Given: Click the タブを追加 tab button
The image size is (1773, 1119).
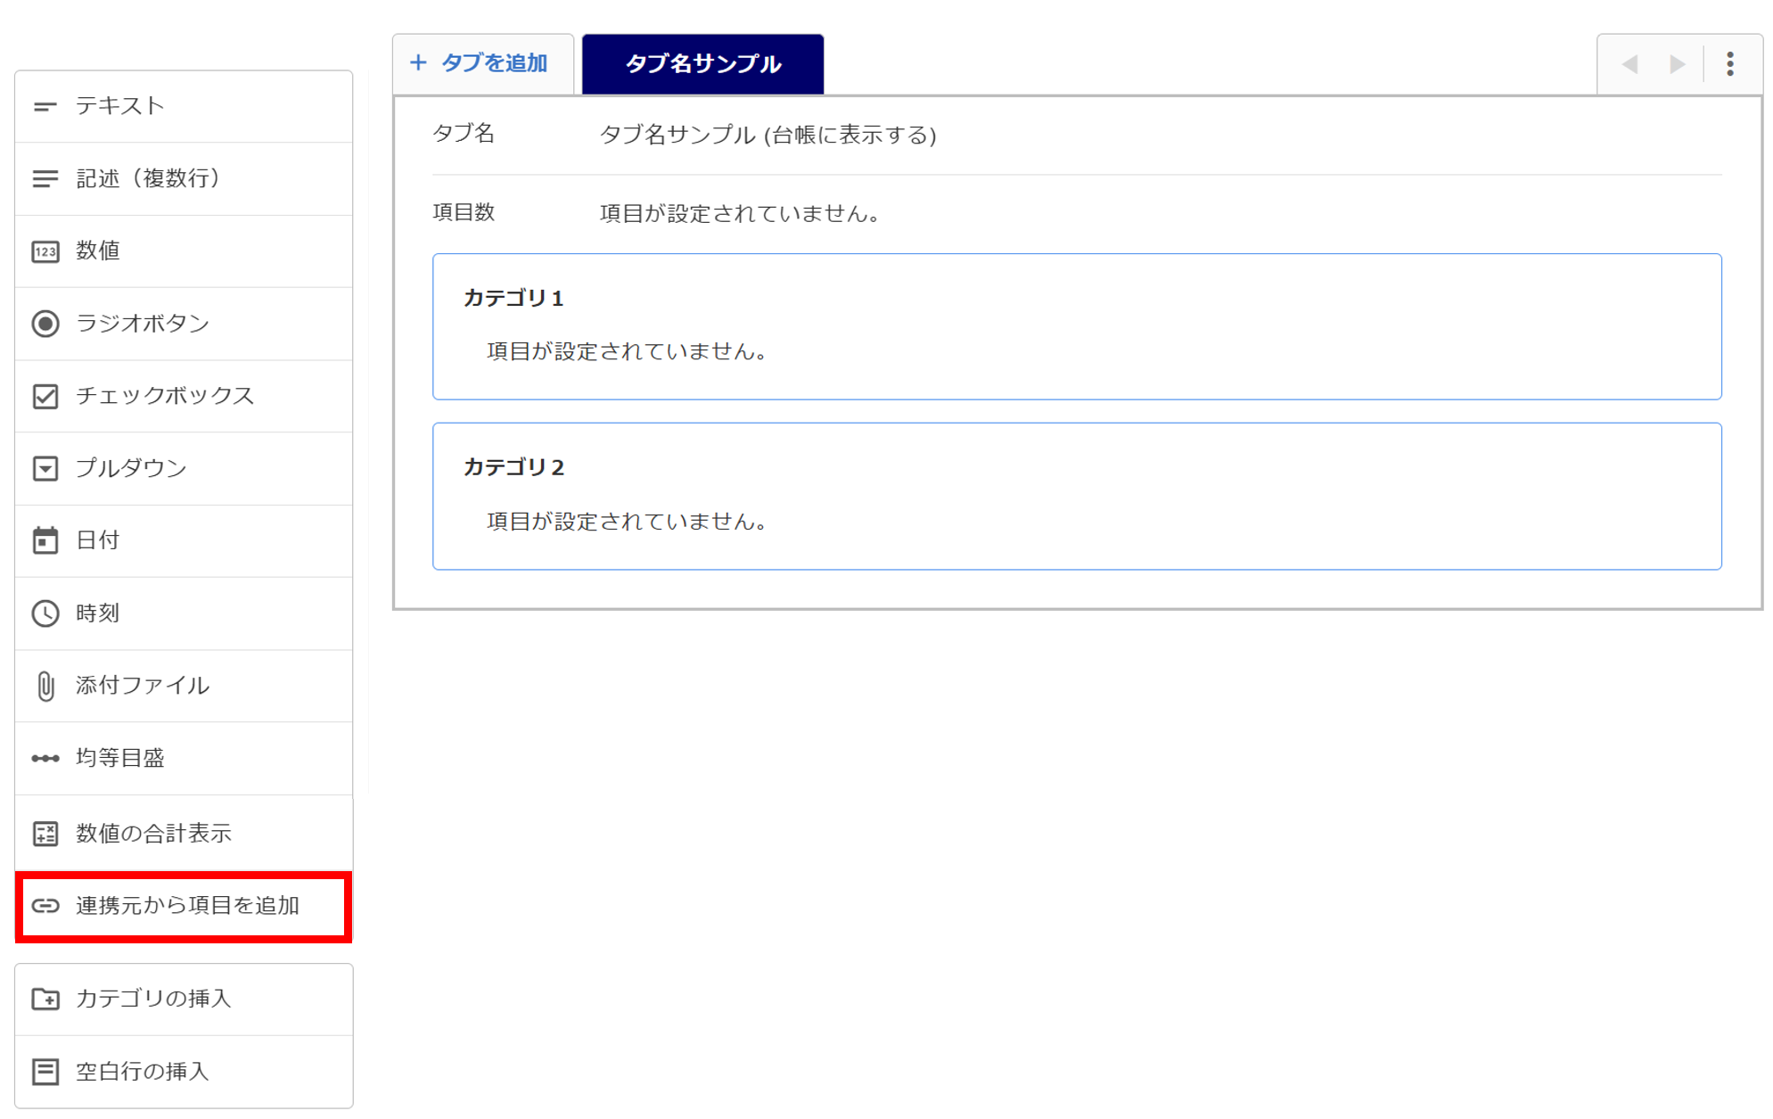Looking at the screenshot, I should (482, 63).
